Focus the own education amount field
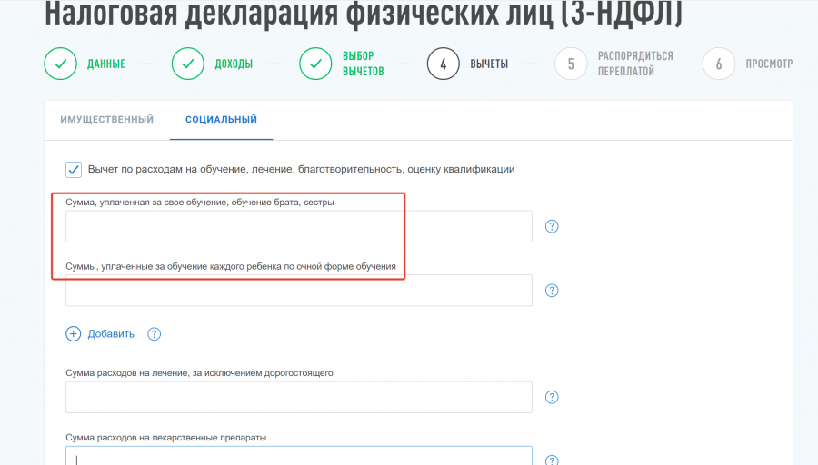The width and height of the screenshot is (818, 465). point(298,226)
